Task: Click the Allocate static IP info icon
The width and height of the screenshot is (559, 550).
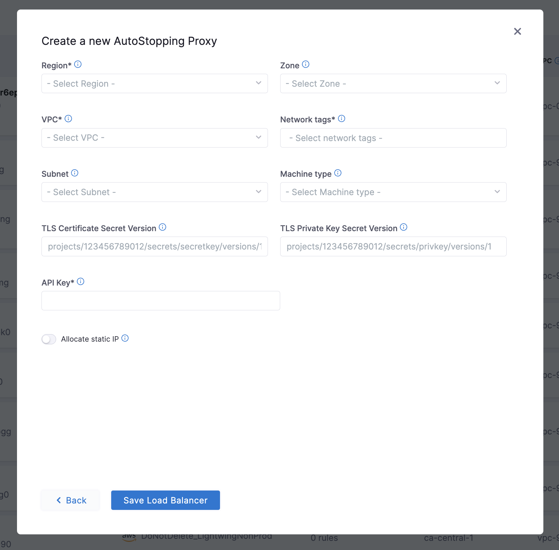Action: pyautogui.click(x=125, y=338)
